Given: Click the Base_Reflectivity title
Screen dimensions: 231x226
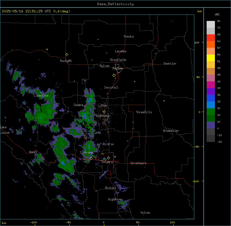Looking at the screenshot, I should point(115,4).
